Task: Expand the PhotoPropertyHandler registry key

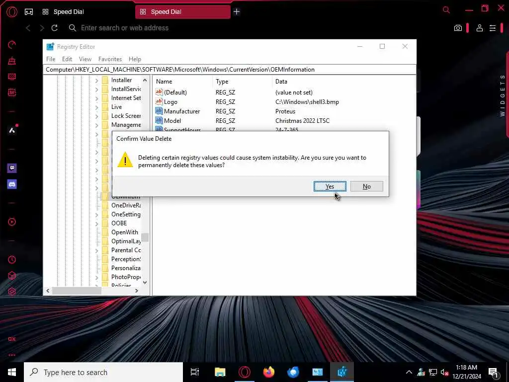Action: coord(97,278)
